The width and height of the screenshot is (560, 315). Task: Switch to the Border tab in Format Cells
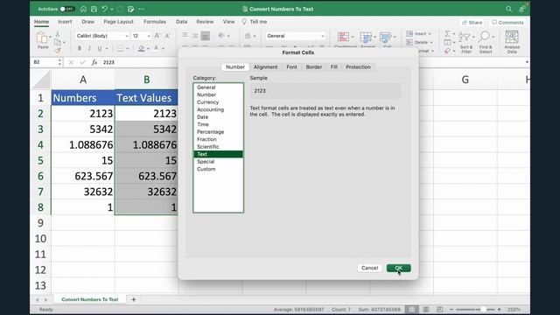click(314, 66)
